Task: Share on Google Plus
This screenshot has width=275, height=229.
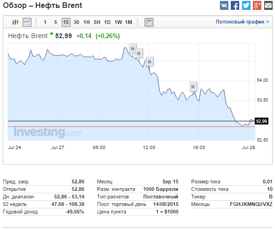Action: [x=257, y=6]
